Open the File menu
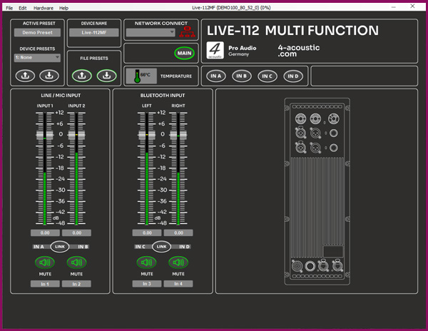428x331 pixels. (9, 7)
